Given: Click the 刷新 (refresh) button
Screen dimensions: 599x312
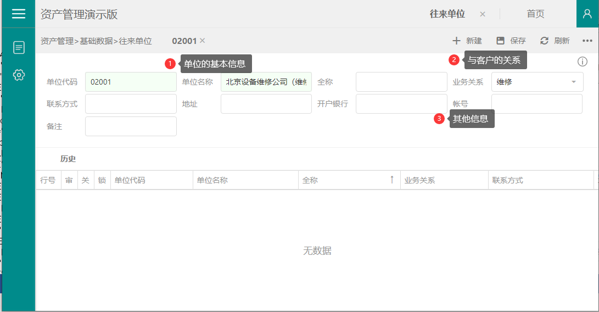Looking at the screenshot, I should click(x=555, y=41).
